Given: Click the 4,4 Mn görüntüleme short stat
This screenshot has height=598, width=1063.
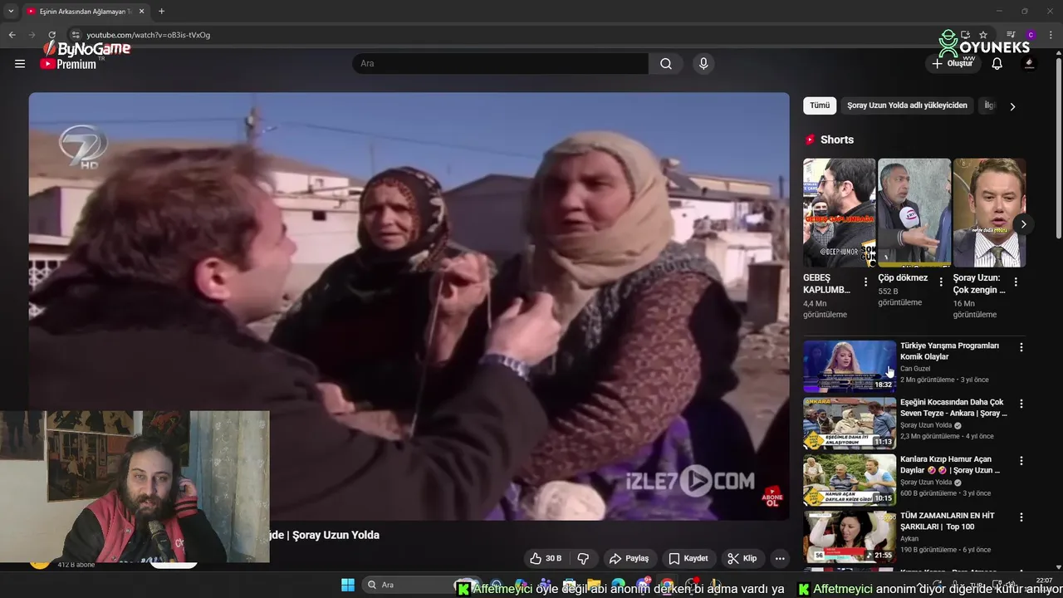Looking at the screenshot, I should point(825,309).
